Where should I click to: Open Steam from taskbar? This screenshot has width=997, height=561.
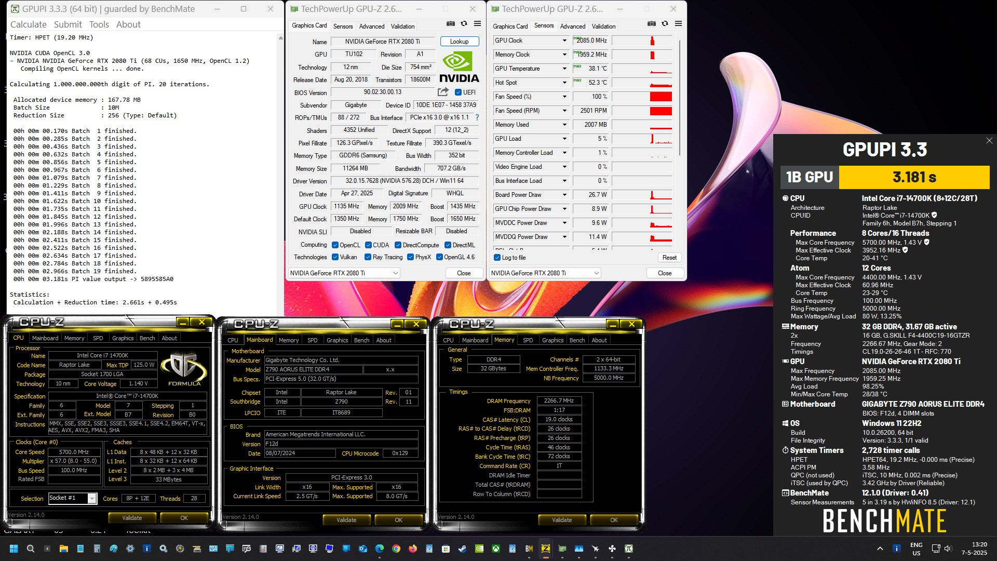463,549
